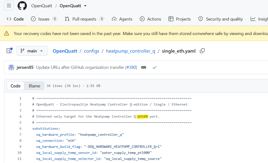Click line number 11 in code view
This screenshot has height=163, width=268.
19,159
